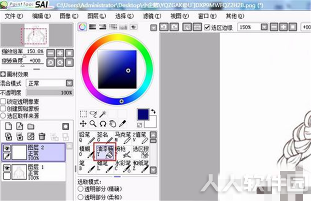Select the 图层 1 layer row
Screen dimensions: 311x201
[x=34, y=171]
